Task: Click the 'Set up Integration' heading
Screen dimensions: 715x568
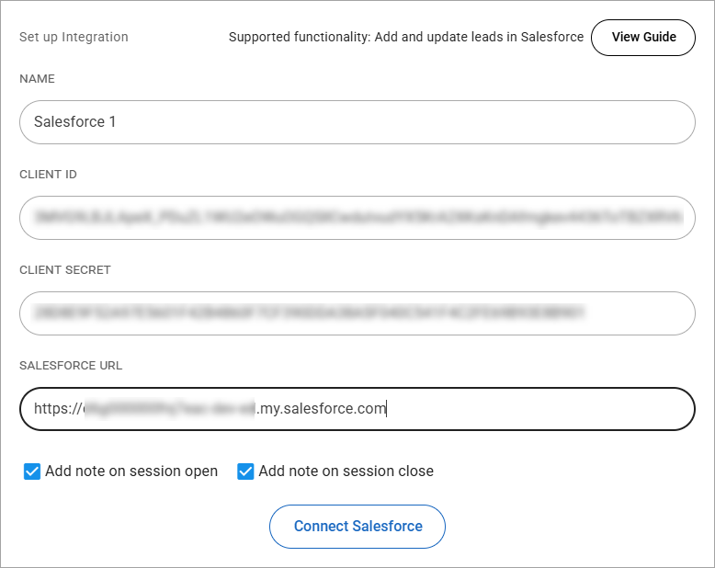Action: point(74,38)
